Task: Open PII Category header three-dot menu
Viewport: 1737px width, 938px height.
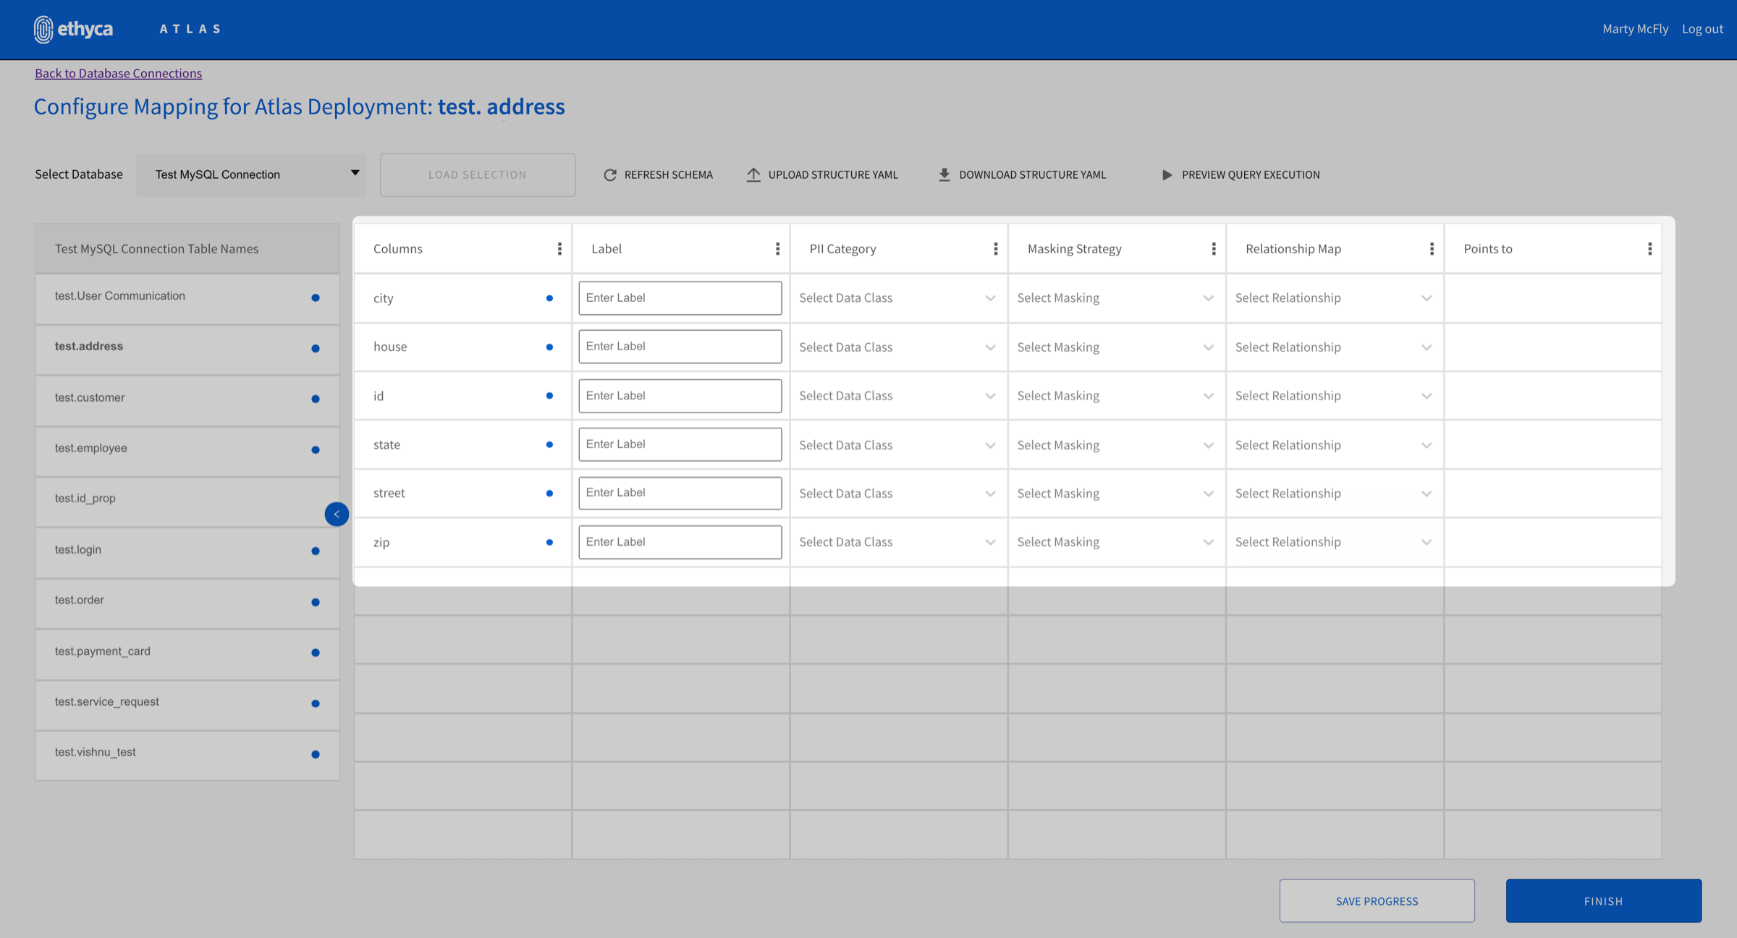Action: [996, 249]
